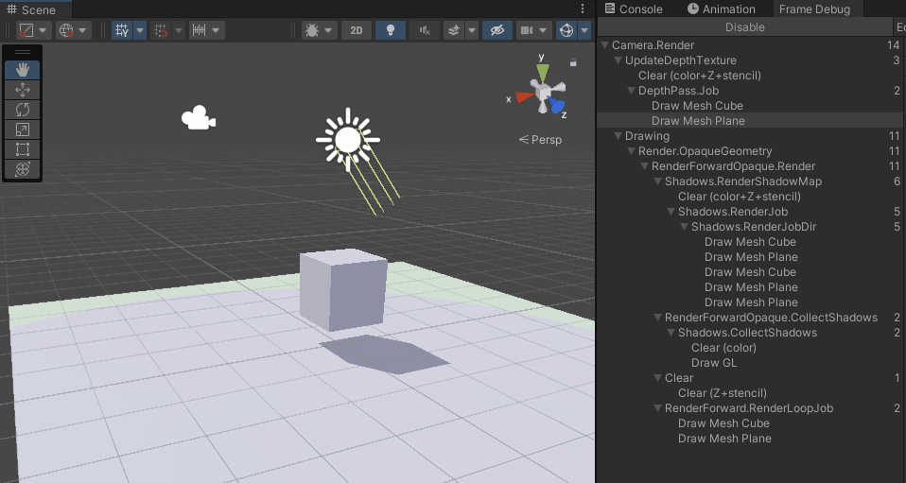Viewport: 906px width, 483px height.
Task: Open the grid axis dropdown arrow
Action: tap(140, 30)
